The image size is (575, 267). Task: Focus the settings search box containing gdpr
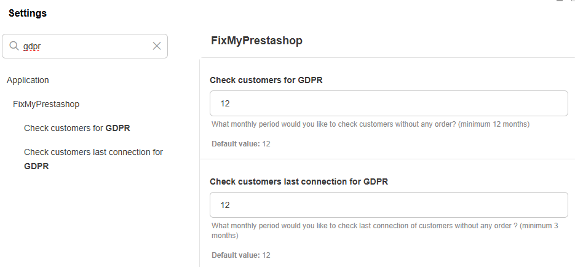coord(85,46)
